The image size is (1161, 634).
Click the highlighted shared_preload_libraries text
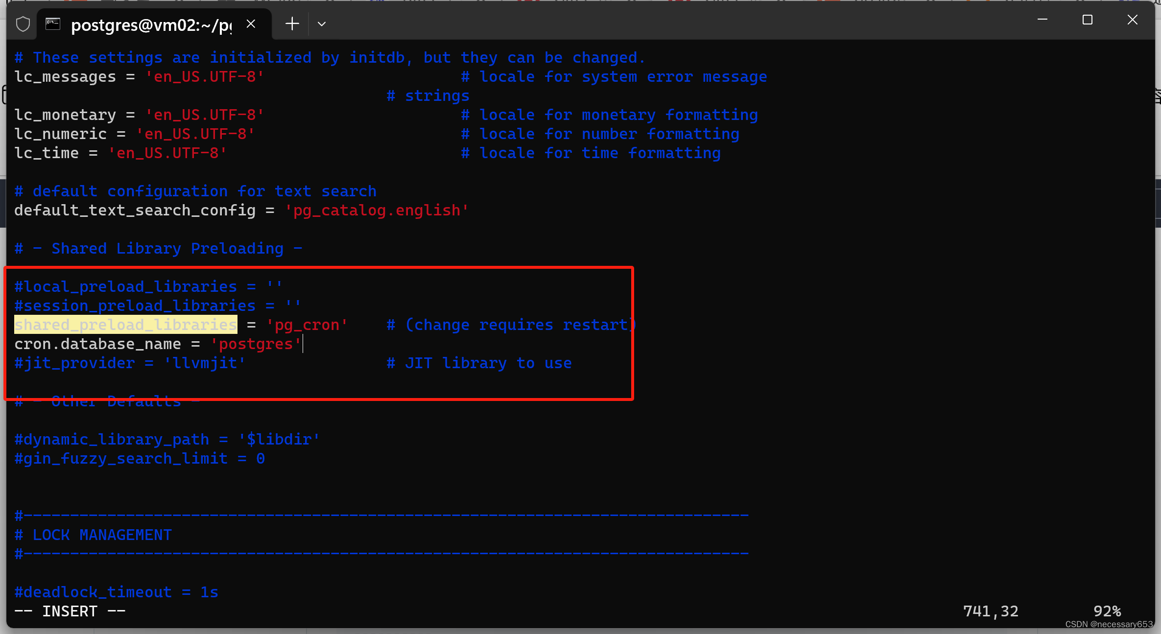[x=125, y=324]
